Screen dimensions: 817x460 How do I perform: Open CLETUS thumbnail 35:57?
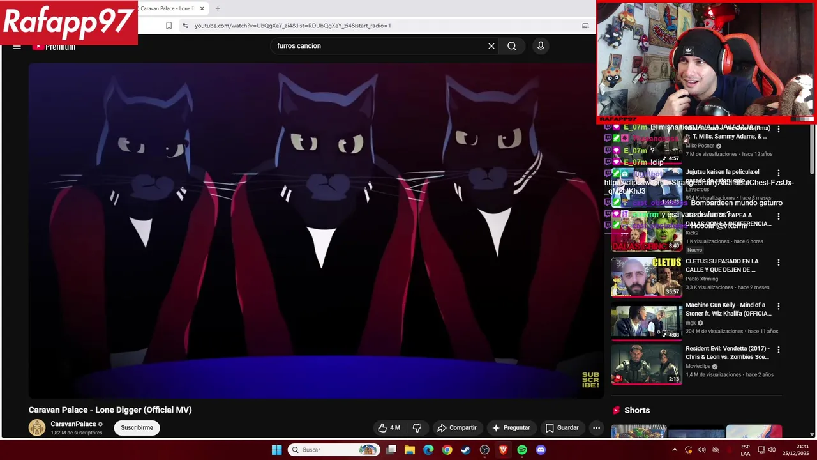tap(647, 277)
